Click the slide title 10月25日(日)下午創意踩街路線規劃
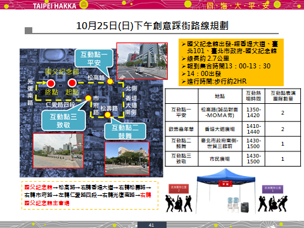Image resolution: width=304 pixels, height=228 pixels. [152, 26]
